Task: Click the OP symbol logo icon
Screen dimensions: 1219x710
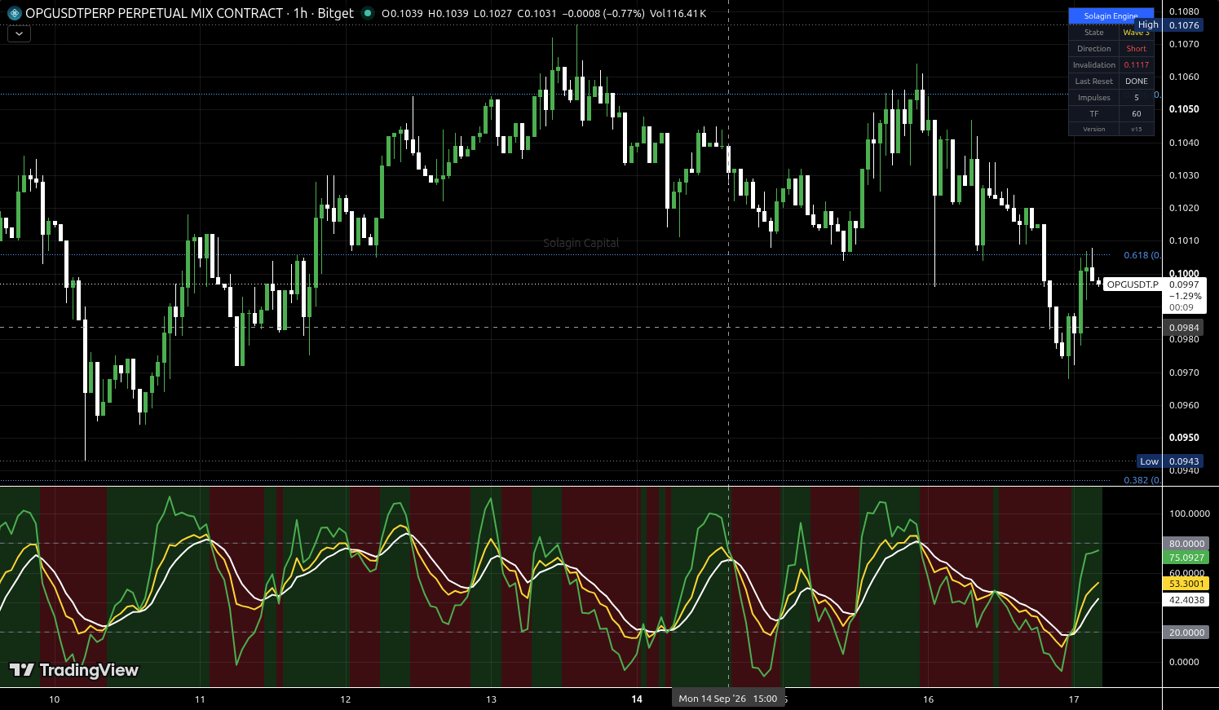Action: (x=14, y=13)
